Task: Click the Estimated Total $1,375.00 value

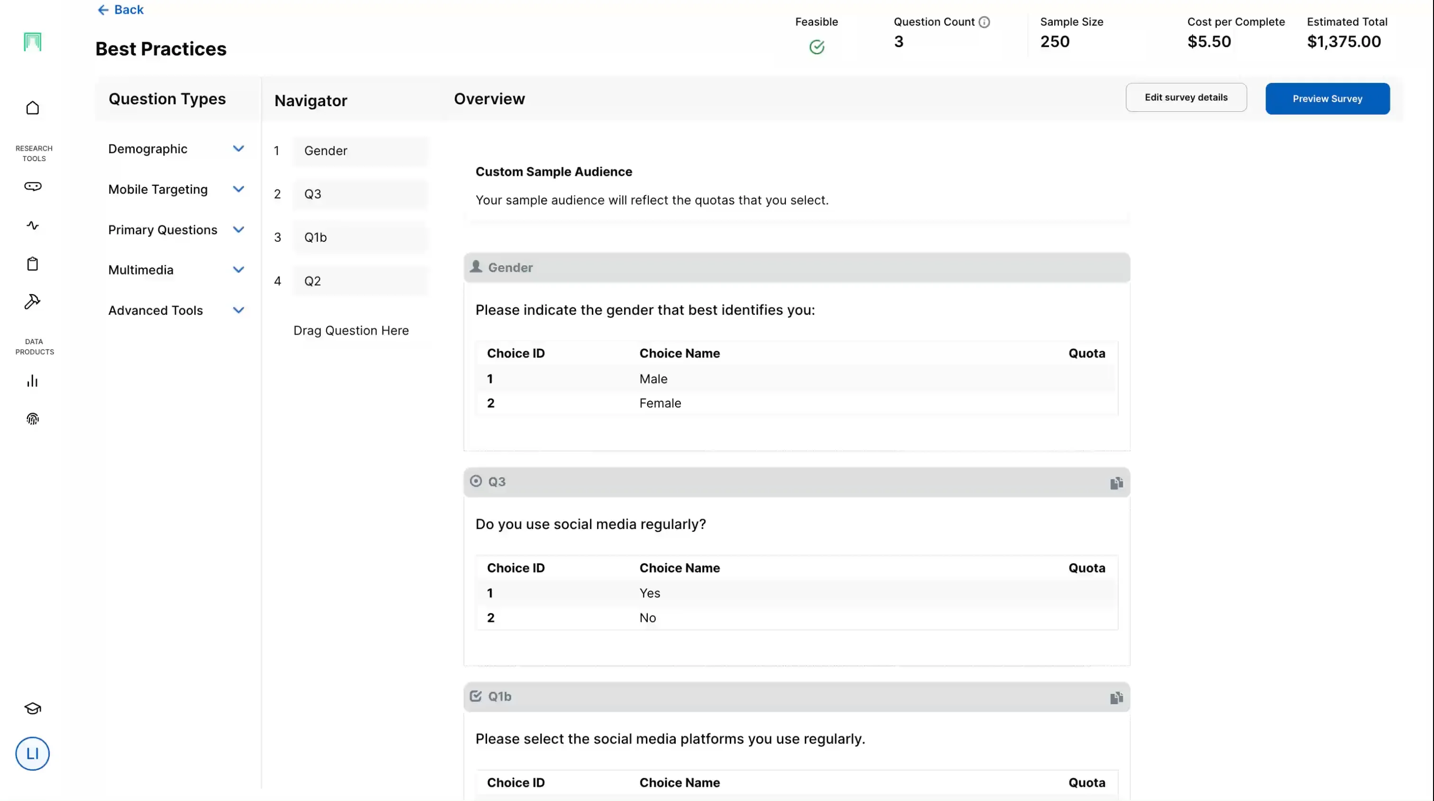Action: [x=1344, y=42]
